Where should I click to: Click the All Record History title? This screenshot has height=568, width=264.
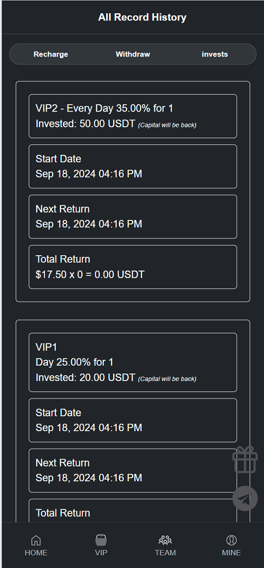[x=143, y=17]
